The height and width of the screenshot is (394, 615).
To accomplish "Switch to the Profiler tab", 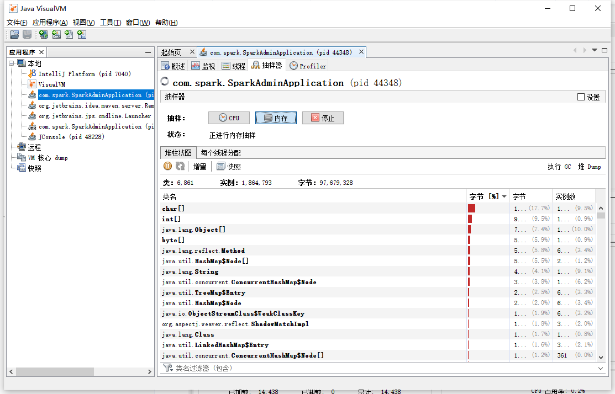I will click(308, 66).
